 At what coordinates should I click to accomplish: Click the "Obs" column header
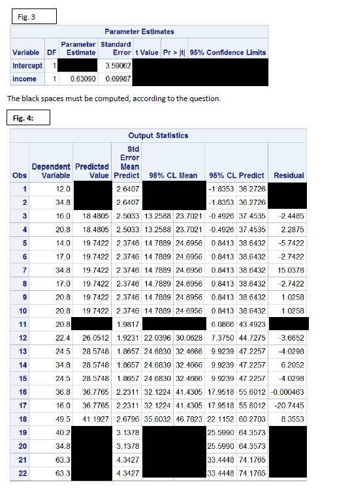click(20, 175)
